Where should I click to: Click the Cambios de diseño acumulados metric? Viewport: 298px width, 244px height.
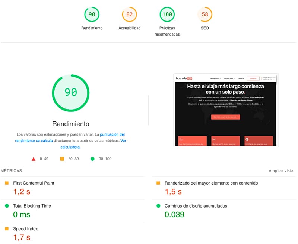point(196,206)
